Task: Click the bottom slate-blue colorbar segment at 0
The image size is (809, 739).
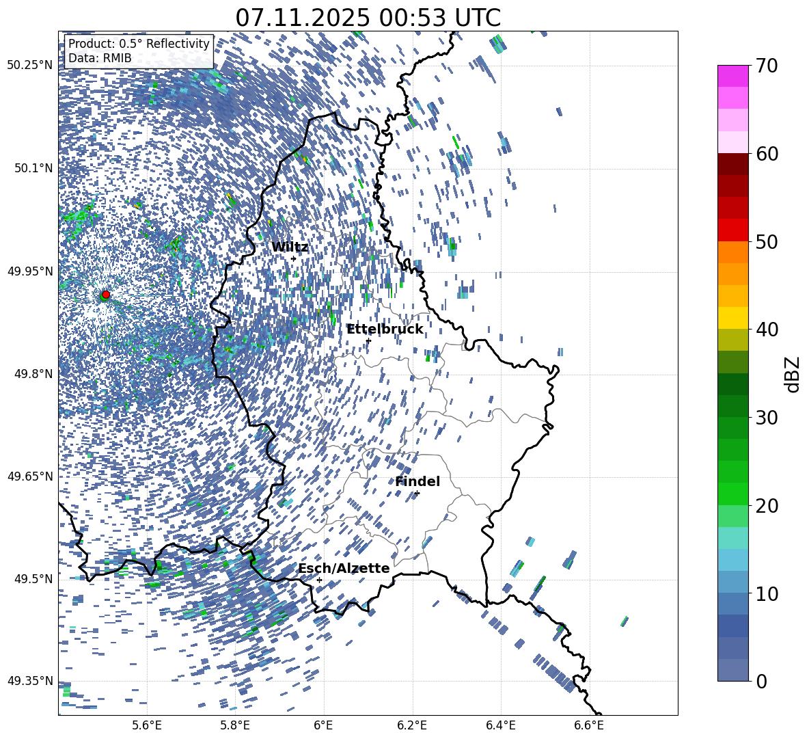Action: 732,670
